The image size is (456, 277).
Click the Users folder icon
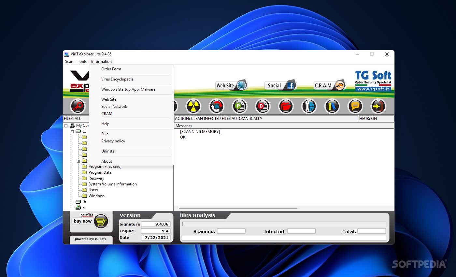click(84, 190)
